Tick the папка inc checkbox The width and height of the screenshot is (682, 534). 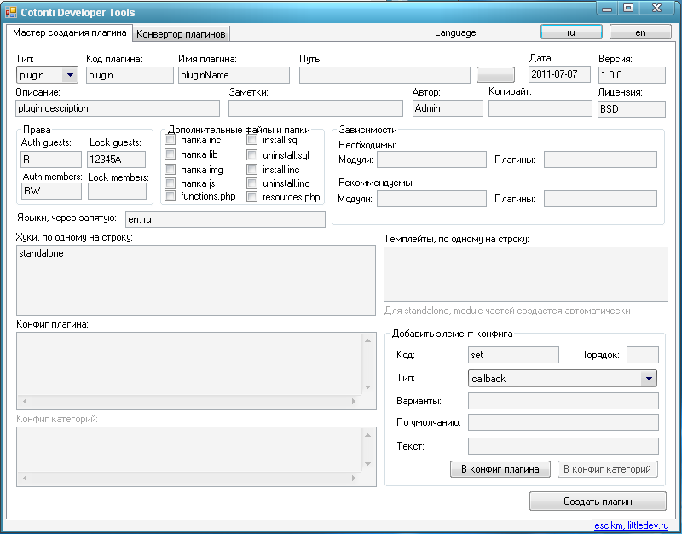[170, 140]
